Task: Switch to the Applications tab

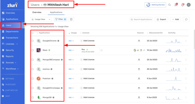Action: point(56,12)
